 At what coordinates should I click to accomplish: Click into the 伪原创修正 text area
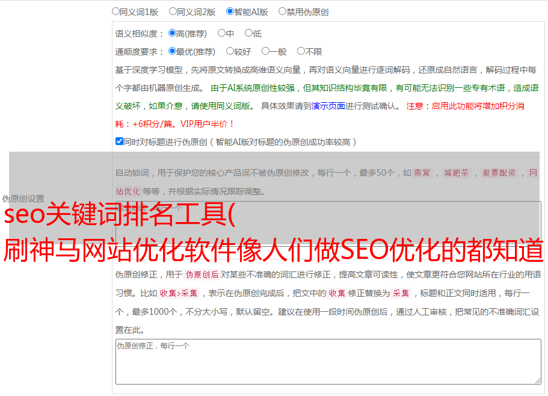click(x=328, y=362)
